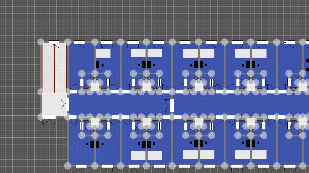Click wall node at landing's bottom-left corner
This screenshot has width=309, height=173.
point(41,117)
